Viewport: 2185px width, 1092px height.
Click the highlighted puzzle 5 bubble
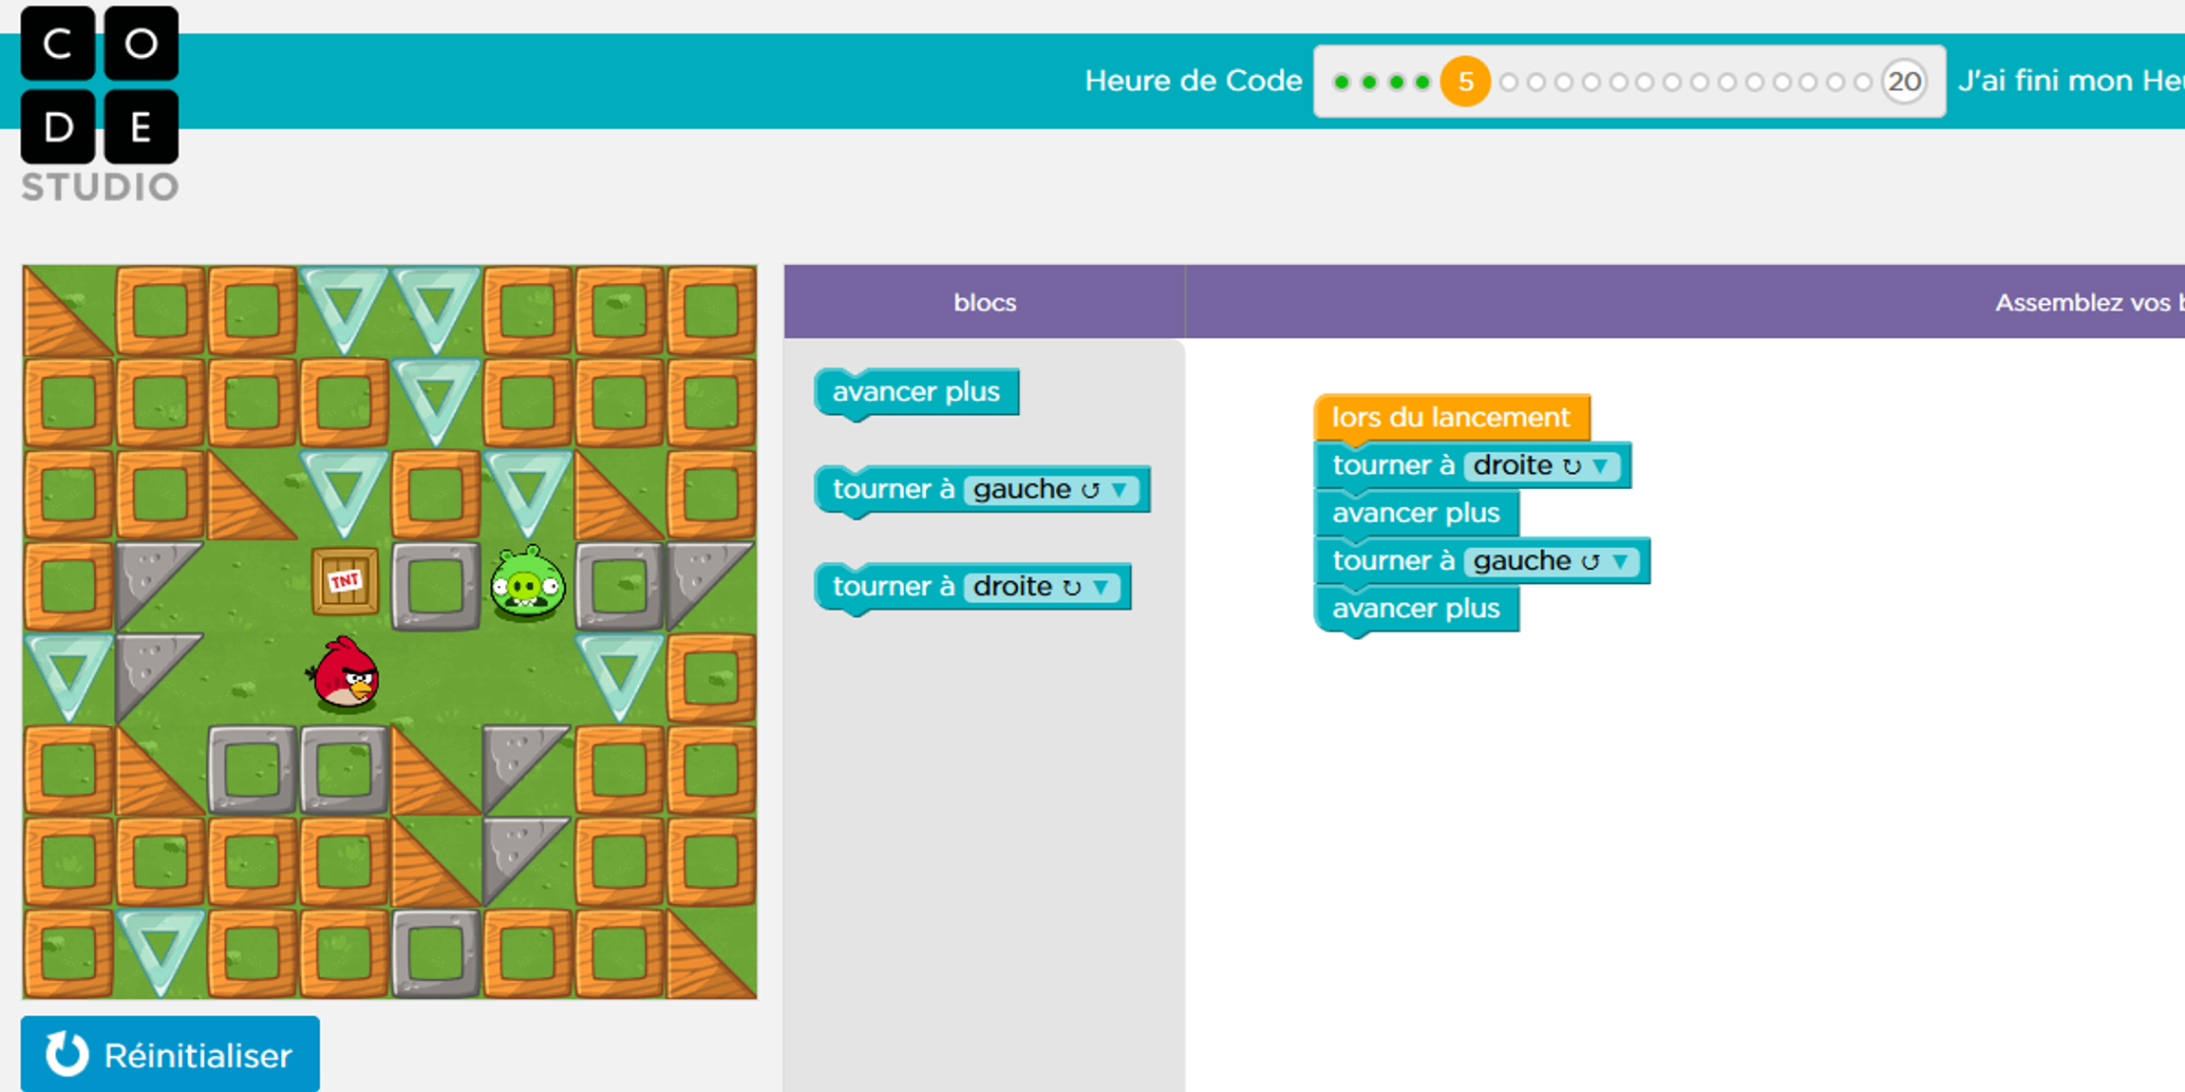click(1464, 82)
